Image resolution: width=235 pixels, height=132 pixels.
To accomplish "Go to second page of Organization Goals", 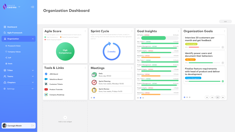I will point(187,97).
